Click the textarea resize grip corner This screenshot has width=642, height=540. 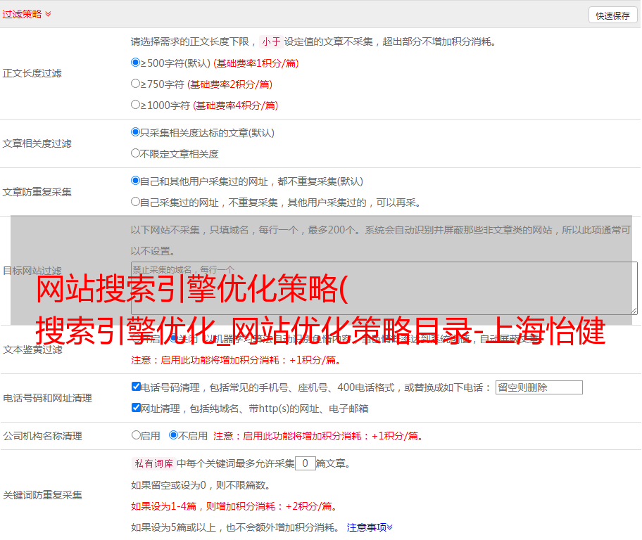pos(634,311)
